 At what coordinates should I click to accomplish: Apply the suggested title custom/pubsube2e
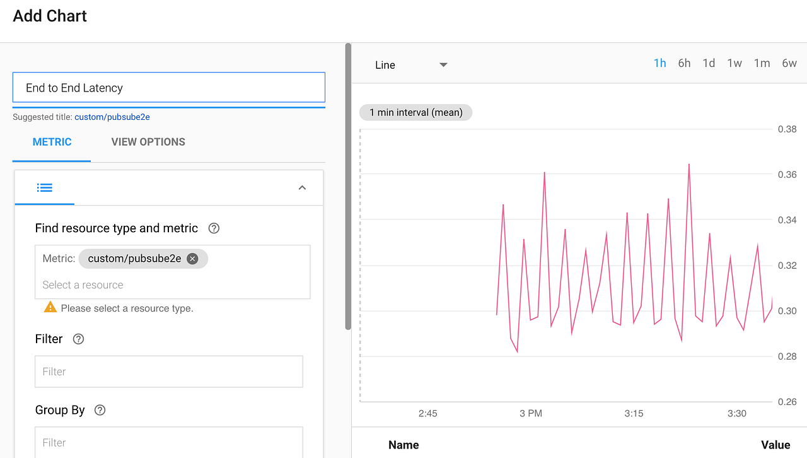pyautogui.click(x=112, y=117)
